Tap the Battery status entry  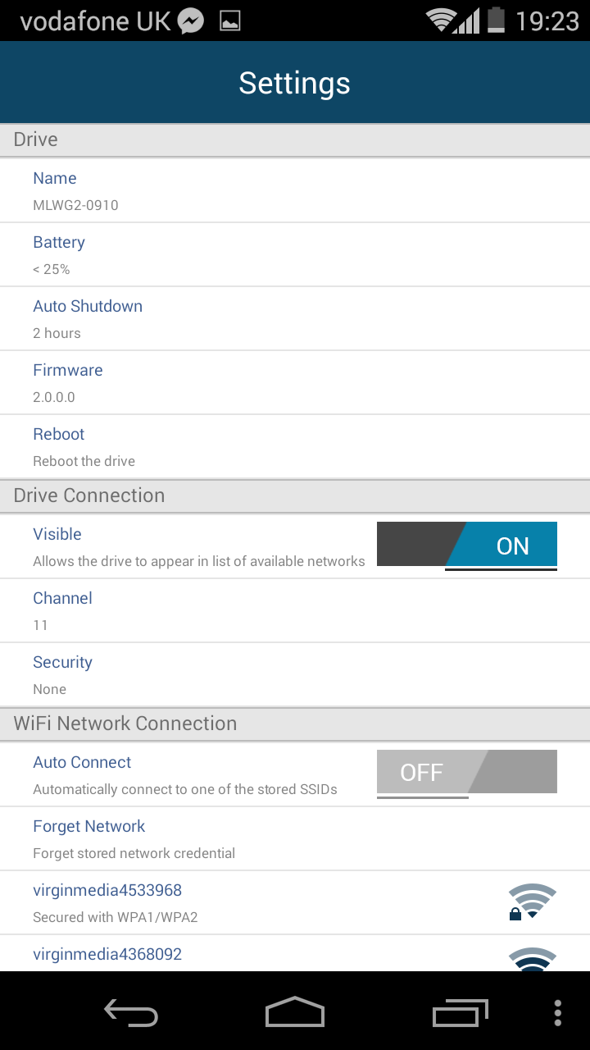(59, 254)
